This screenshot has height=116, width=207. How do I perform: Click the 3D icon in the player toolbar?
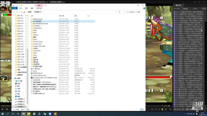click(156, 109)
